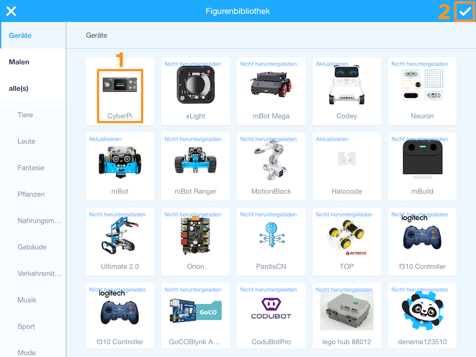Image resolution: width=476 pixels, height=357 pixels.
Task: Select the Codey robot icon
Action: pyautogui.click(x=347, y=85)
